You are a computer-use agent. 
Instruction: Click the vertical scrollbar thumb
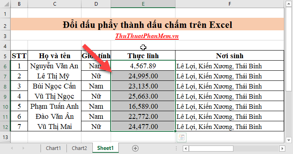click(x=289, y=49)
